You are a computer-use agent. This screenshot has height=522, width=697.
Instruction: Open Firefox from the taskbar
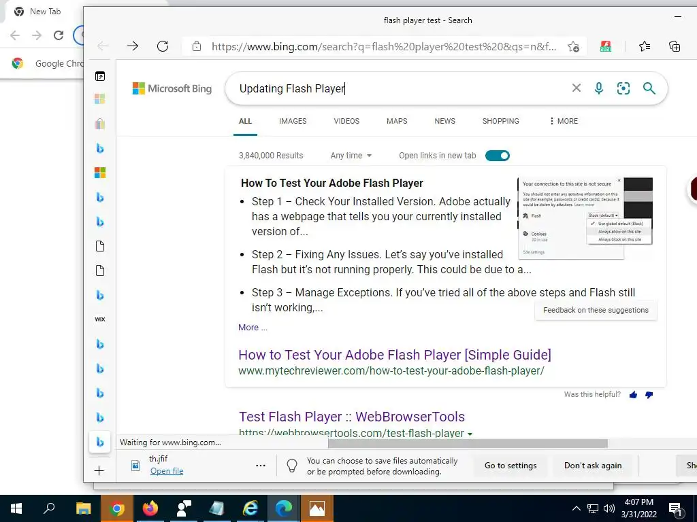(x=150, y=508)
